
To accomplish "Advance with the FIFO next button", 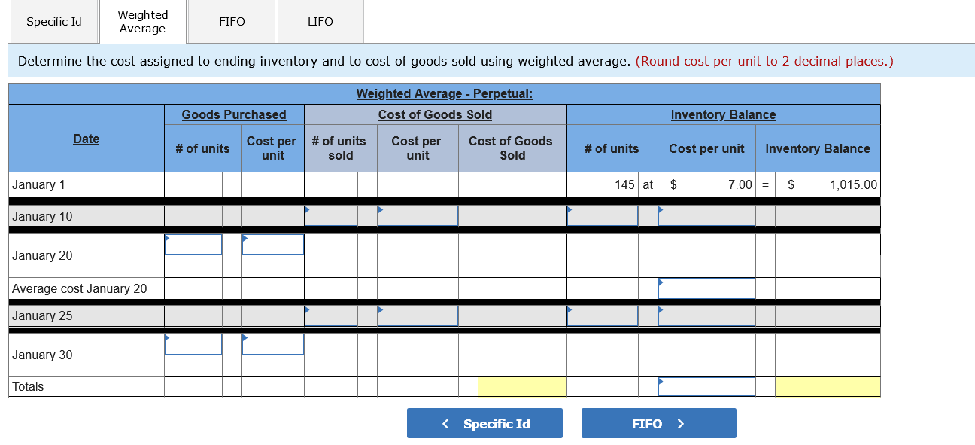I will coord(659,423).
